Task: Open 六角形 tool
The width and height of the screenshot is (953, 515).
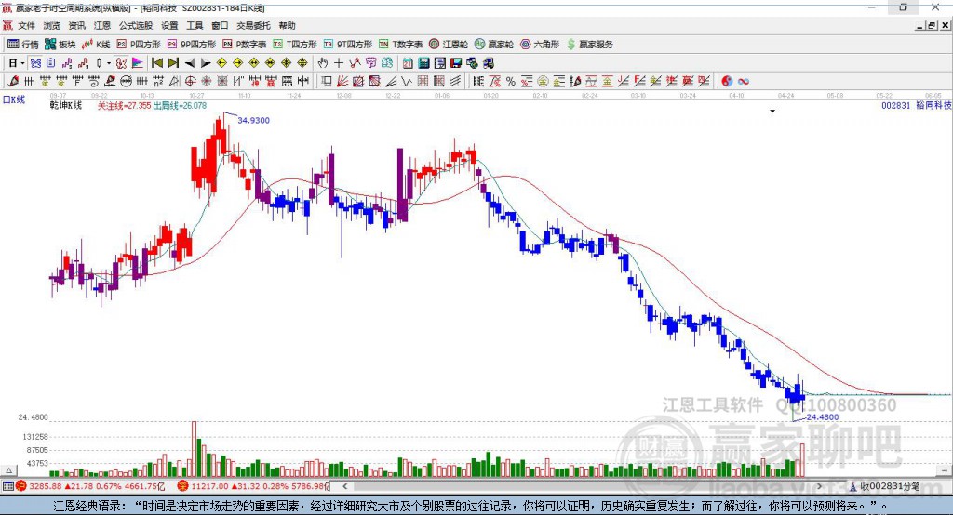Action: tap(540, 45)
